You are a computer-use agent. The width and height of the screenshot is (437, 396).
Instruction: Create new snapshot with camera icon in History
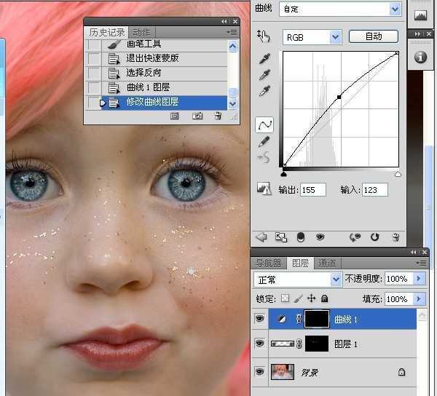pos(197,116)
